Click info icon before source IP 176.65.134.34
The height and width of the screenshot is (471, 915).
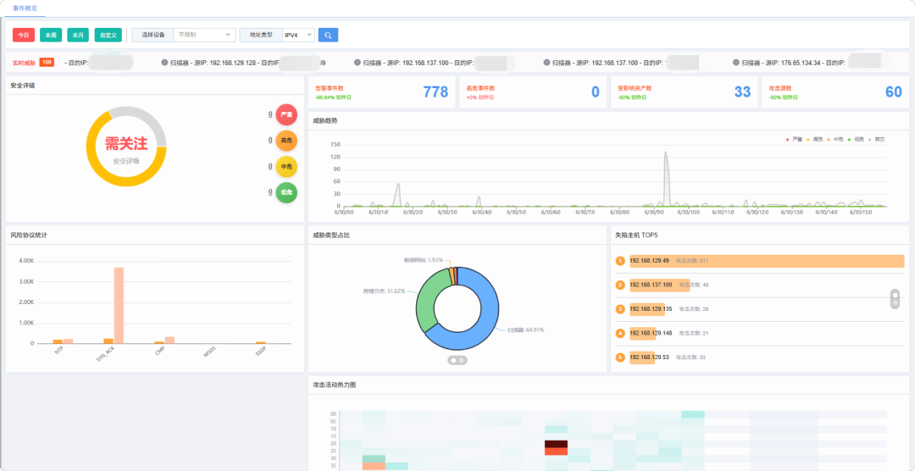pyautogui.click(x=736, y=62)
